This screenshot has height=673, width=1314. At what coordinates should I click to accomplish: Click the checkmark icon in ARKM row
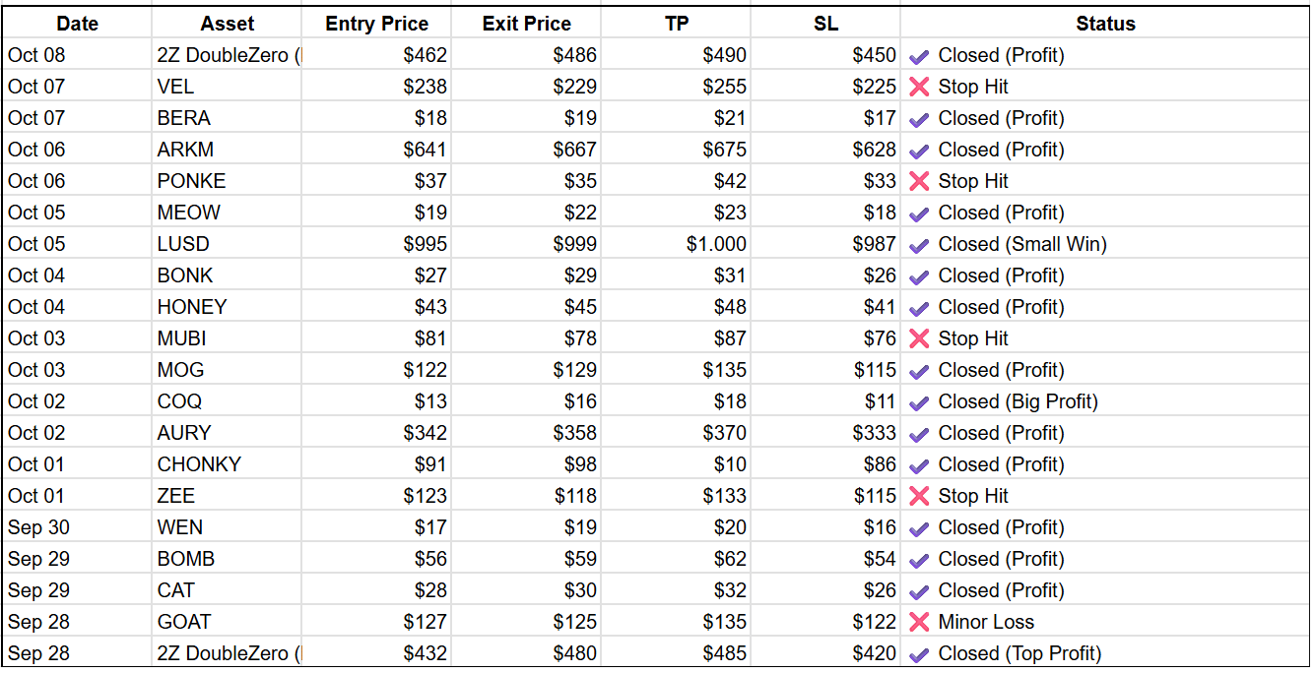pos(919,151)
